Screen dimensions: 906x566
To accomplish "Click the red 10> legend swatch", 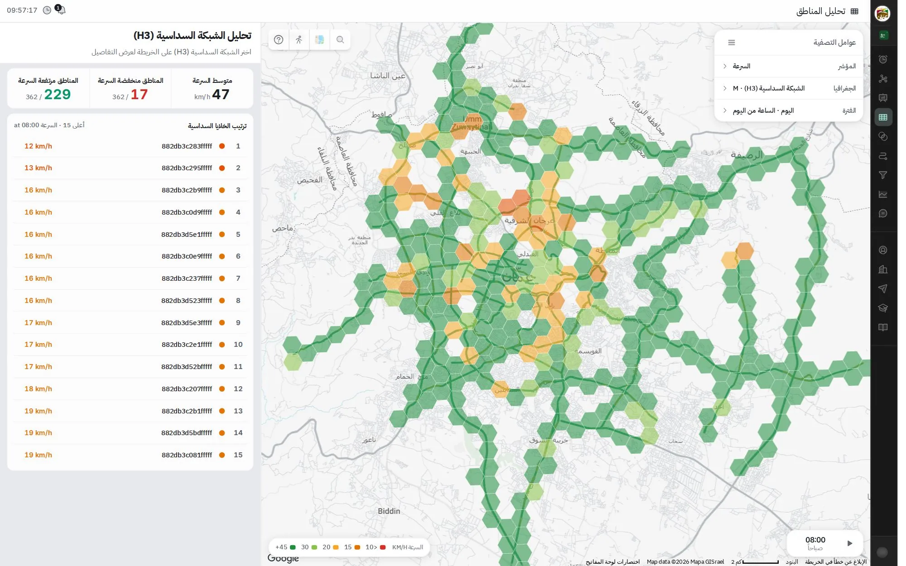I will (383, 547).
